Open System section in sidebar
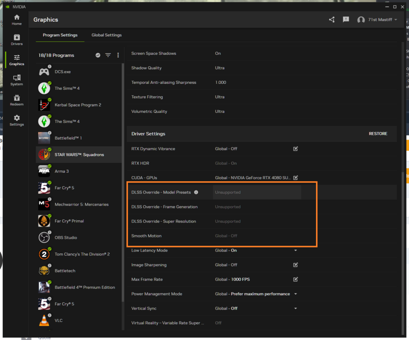The width and height of the screenshot is (409, 340). coord(17,80)
